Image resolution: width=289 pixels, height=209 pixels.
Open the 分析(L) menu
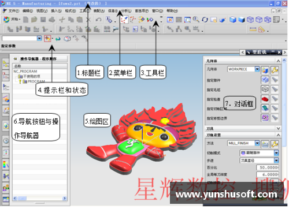(126, 11)
